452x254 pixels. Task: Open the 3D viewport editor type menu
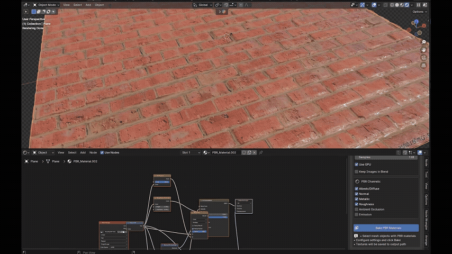coord(26,5)
